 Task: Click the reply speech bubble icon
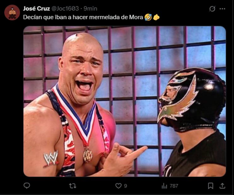[x=27, y=186]
